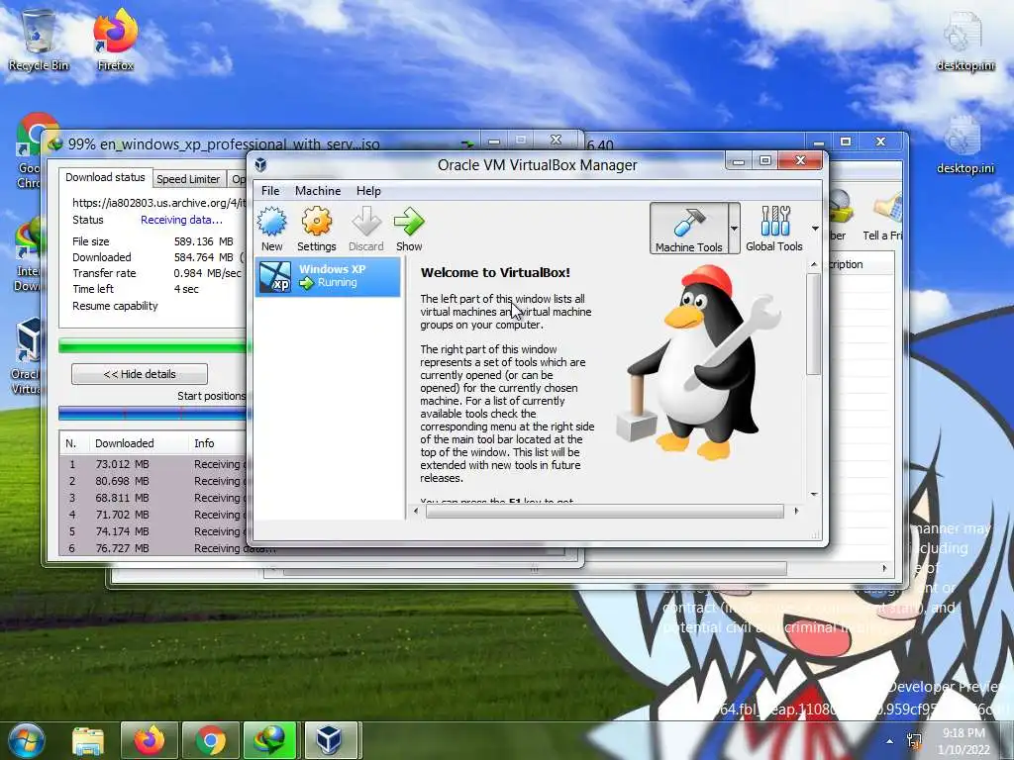Open Recycle Bin desktop icon
The width and height of the screenshot is (1014, 760).
(39, 40)
